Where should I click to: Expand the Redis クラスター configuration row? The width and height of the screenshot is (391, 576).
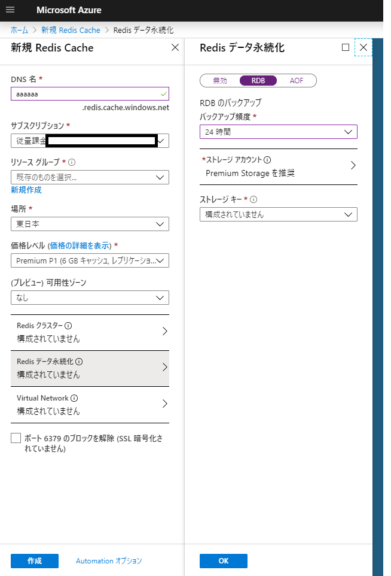(x=90, y=332)
